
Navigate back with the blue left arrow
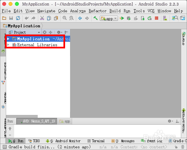click(x=80, y=18)
